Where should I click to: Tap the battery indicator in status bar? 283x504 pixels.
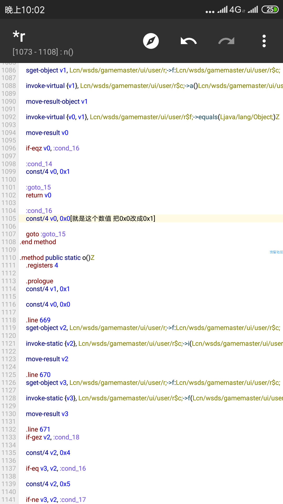tap(270, 9)
